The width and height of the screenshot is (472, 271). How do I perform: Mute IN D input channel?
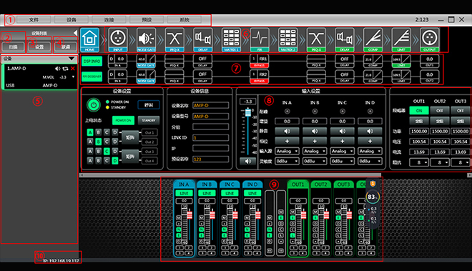click(370, 132)
